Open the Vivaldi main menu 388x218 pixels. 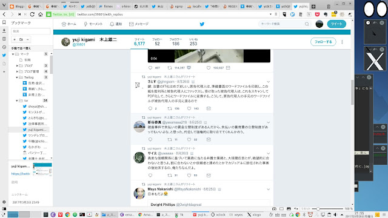tap(4, 5)
